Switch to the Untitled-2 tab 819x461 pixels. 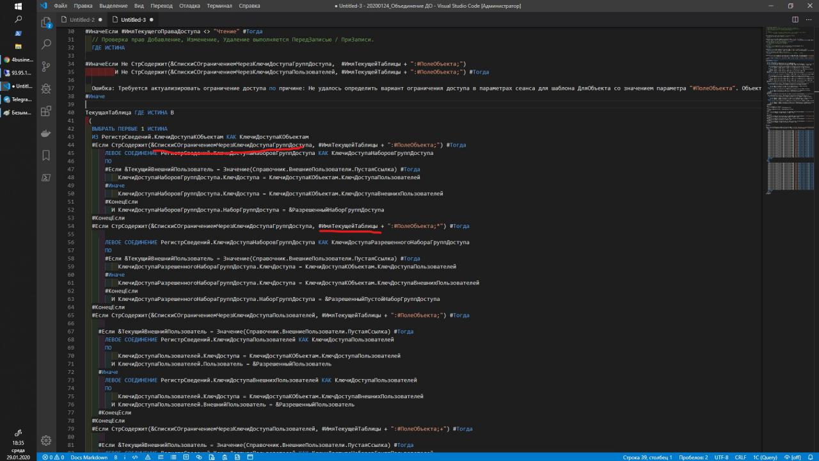pos(81,20)
